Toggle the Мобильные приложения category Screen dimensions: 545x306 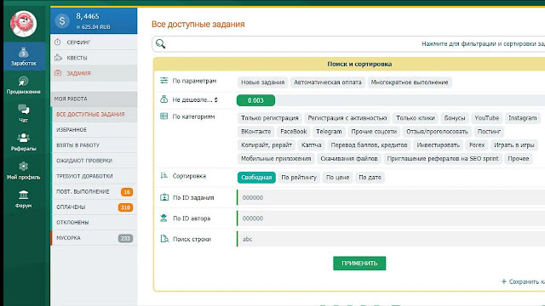[x=276, y=159]
